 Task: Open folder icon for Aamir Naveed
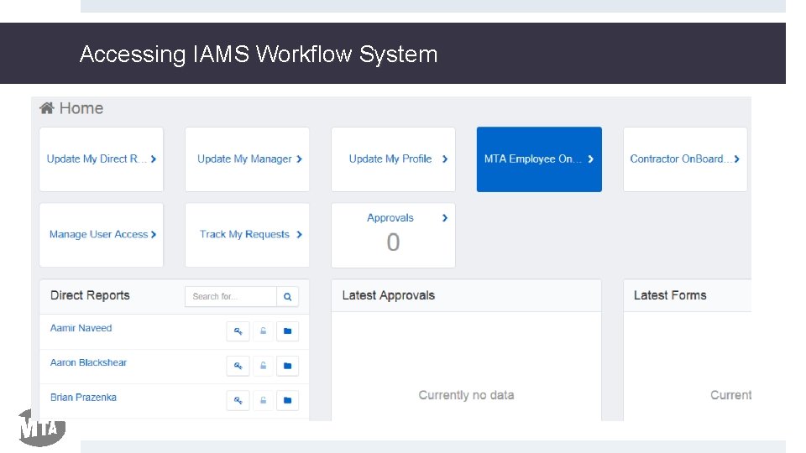(287, 331)
